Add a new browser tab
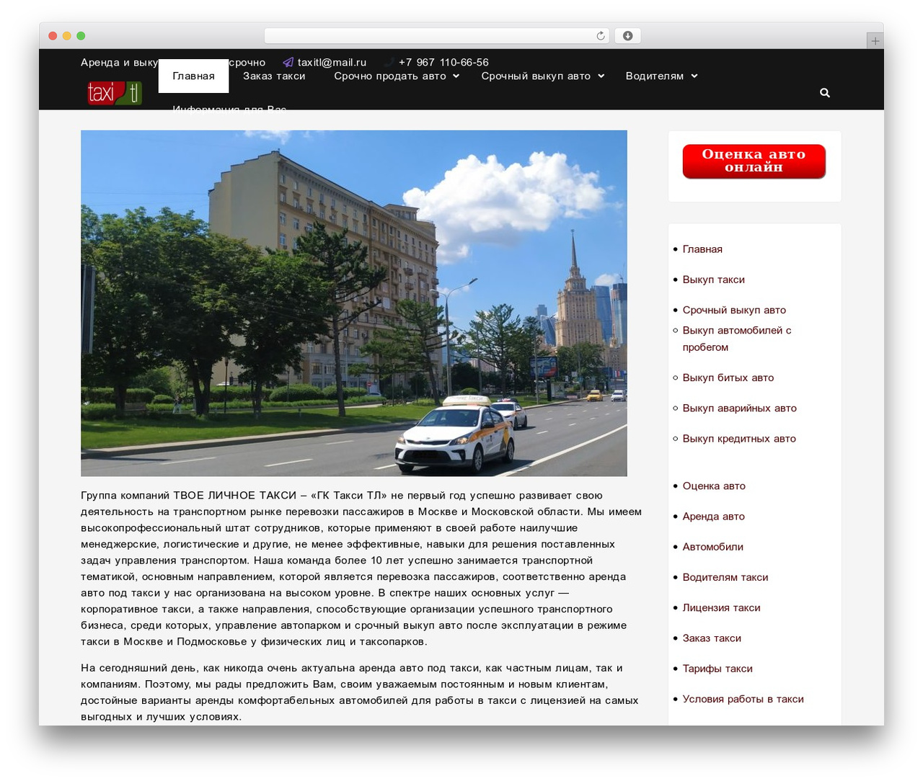The image size is (923, 781). (x=875, y=41)
